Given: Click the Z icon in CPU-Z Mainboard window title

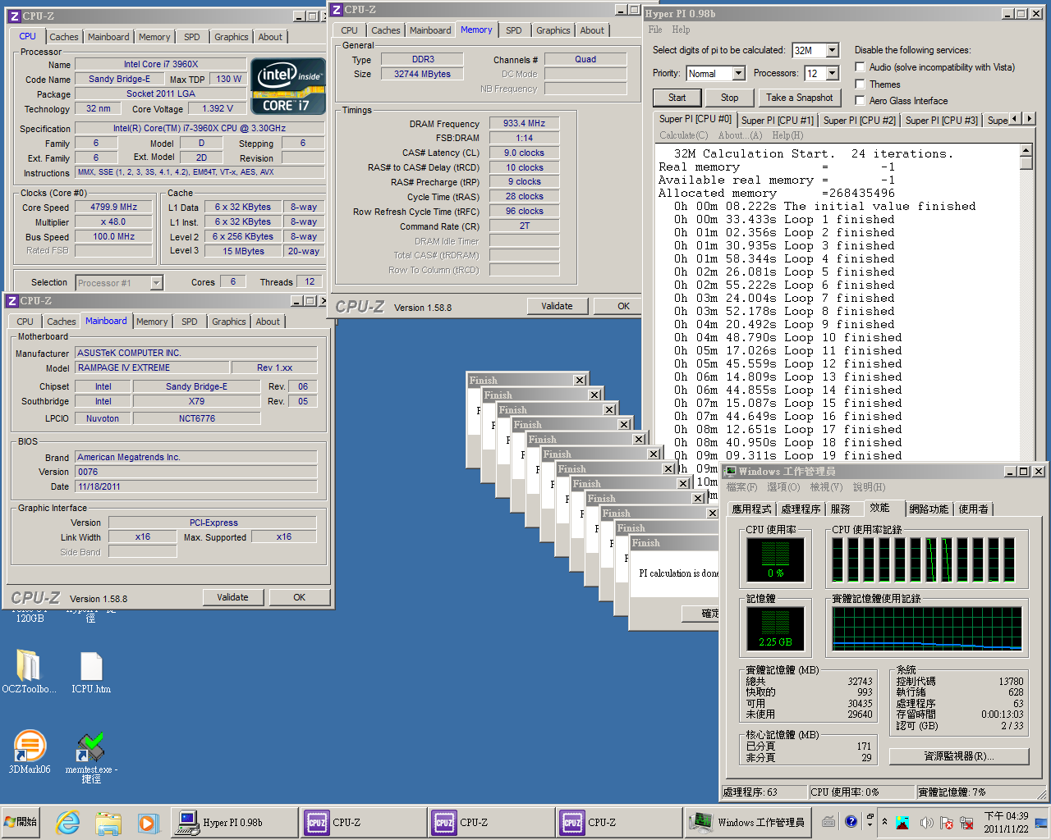Looking at the screenshot, I should point(12,301).
